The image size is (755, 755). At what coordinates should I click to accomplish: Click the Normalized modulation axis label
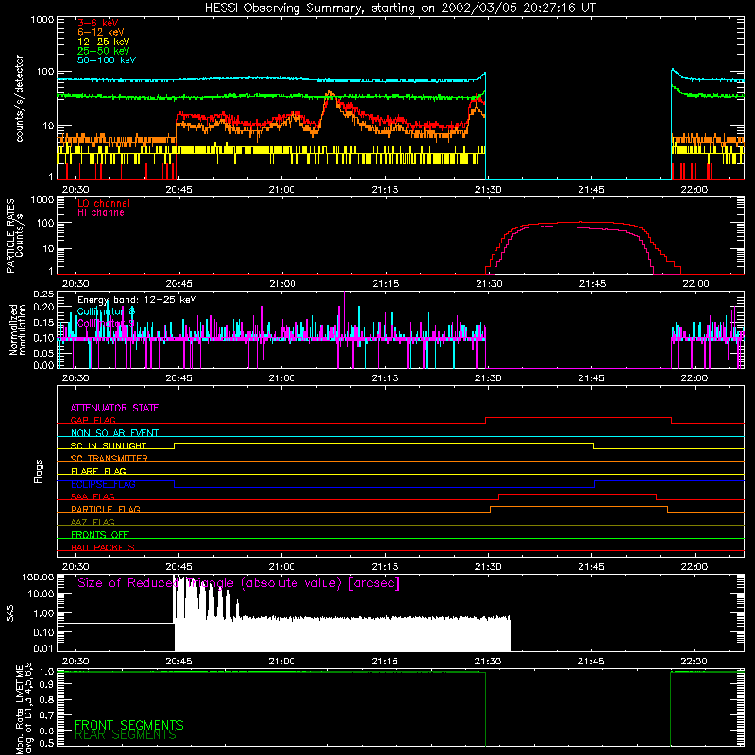pos(18,329)
